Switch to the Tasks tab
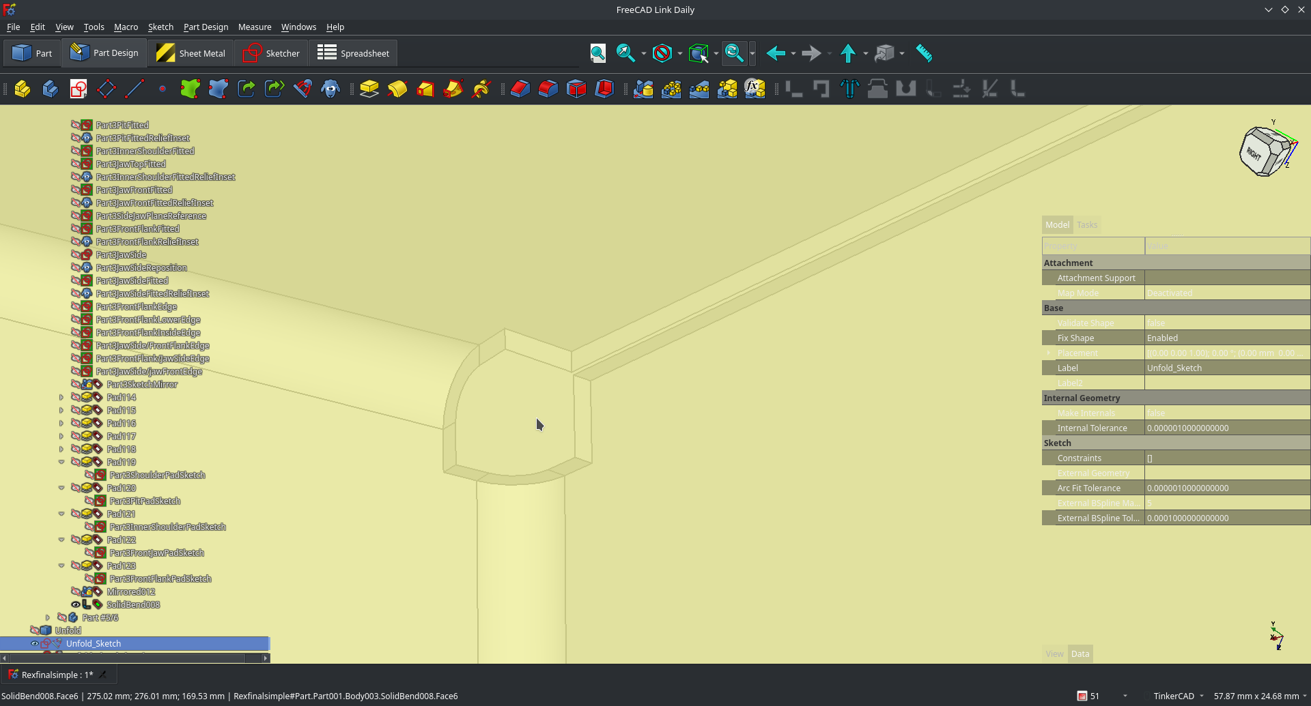1311x706 pixels. click(x=1087, y=224)
